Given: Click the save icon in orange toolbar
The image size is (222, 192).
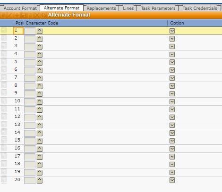Looking at the screenshot, I should point(24,15).
